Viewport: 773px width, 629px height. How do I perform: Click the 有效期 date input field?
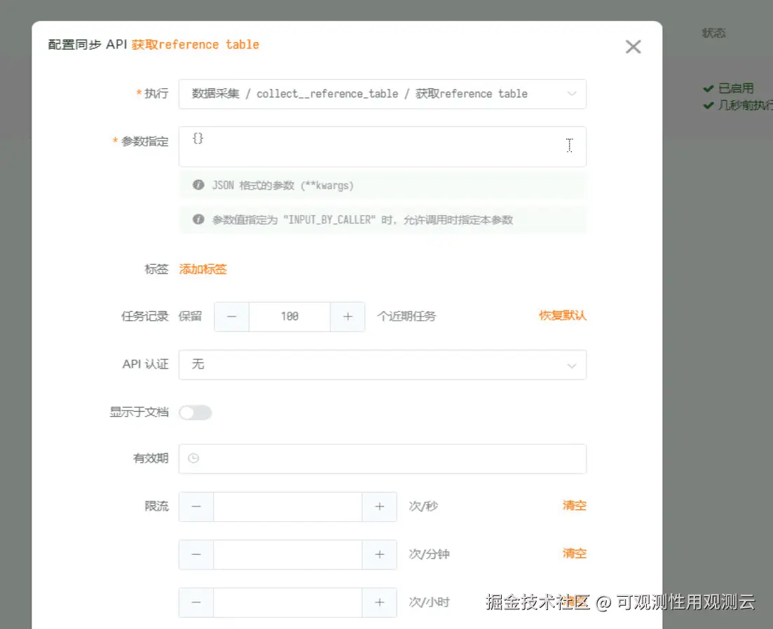point(382,459)
